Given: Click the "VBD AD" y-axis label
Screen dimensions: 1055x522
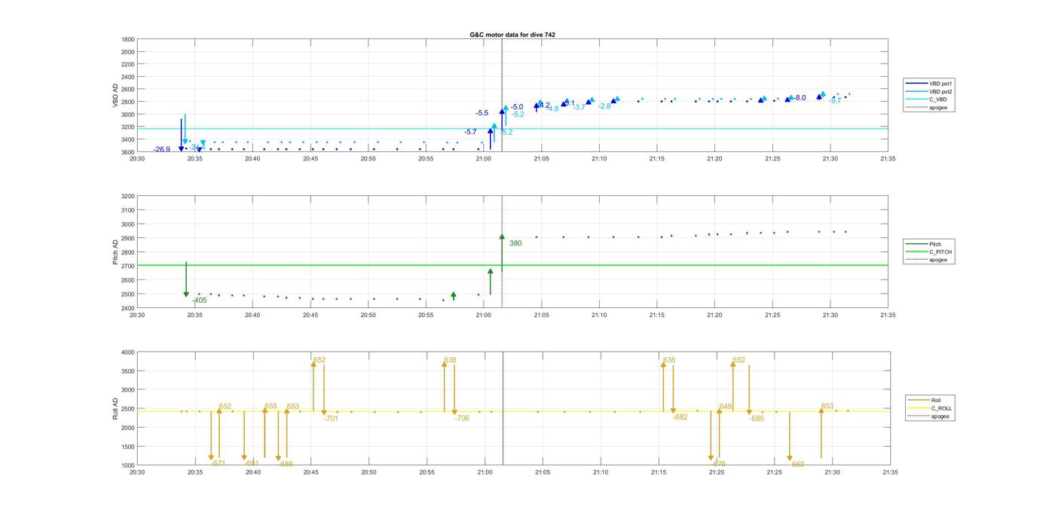Looking at the screenshot, I should tap(115, 95).
